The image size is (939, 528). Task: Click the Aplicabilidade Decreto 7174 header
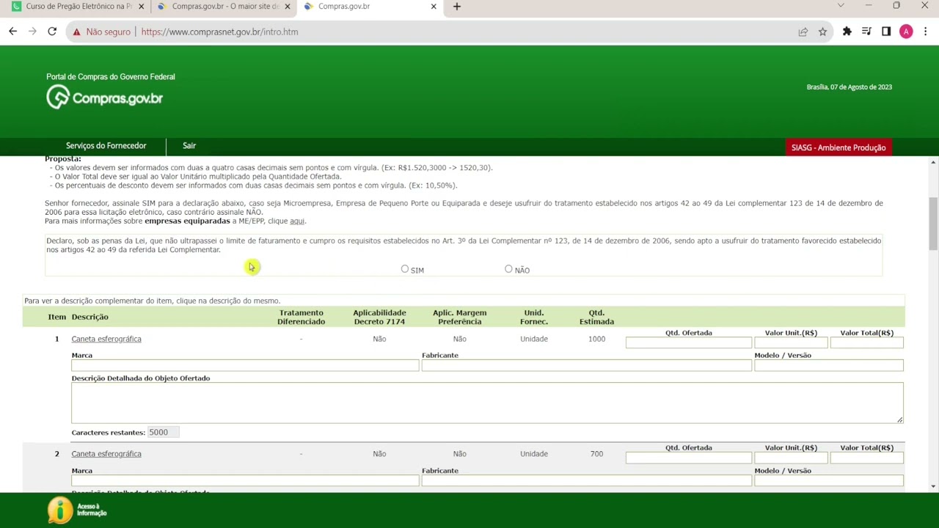click(379, 317)
